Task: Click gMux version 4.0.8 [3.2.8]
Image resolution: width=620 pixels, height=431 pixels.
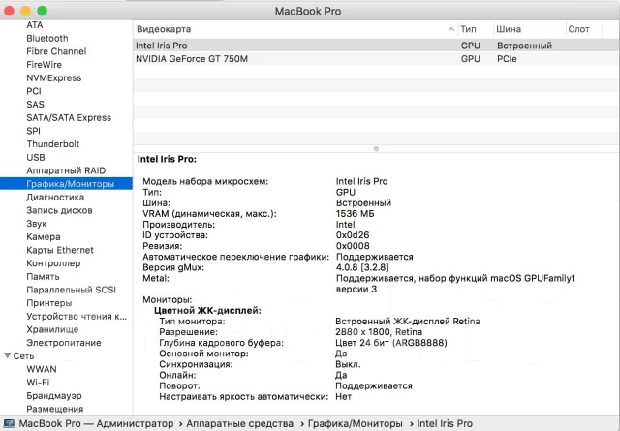Action: (362, 267)
